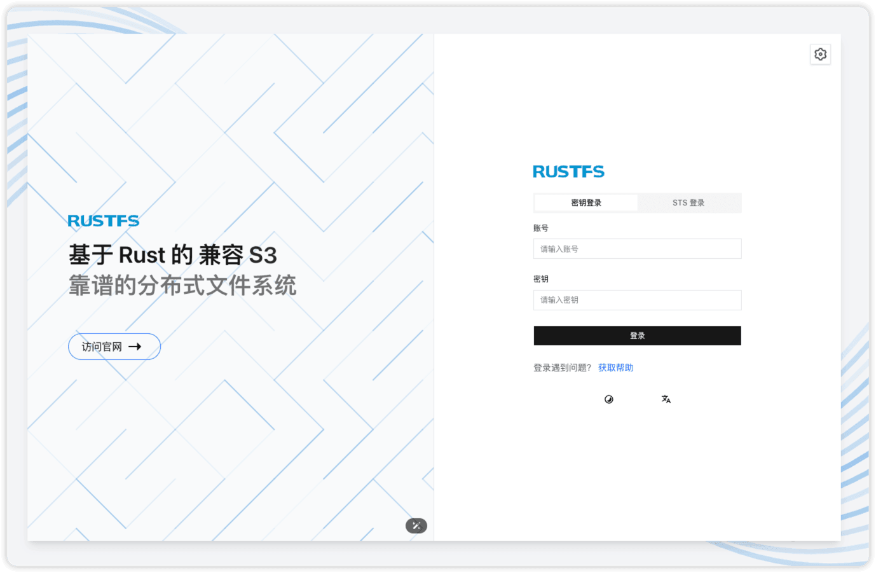Select the 密钥登录 tab
This screenshot has width=876, height=573.
(x=585, y=202)
